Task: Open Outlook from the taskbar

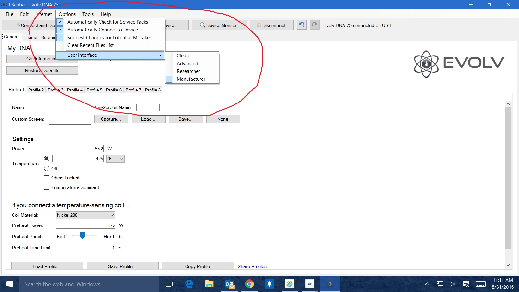Action: (x=229, y=284)
